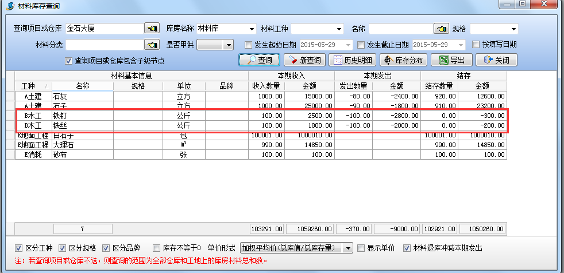This screenshot has width=564, height=273.
Task: Start a 新查询 new query
Action: tap(305, 60)
